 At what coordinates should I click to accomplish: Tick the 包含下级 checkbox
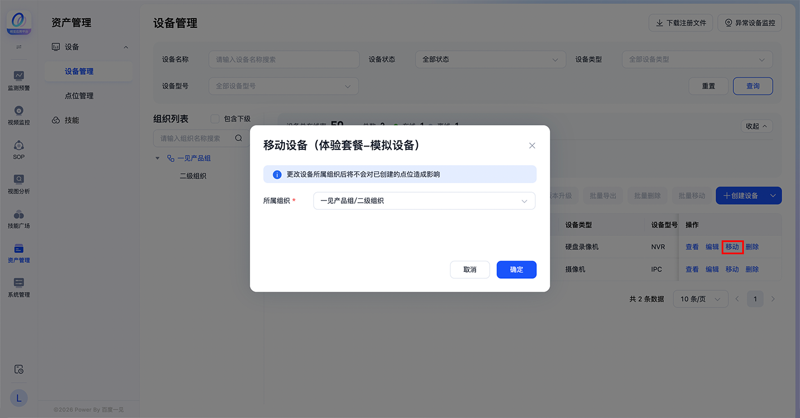pyautogui.click(x=215, y=119)
